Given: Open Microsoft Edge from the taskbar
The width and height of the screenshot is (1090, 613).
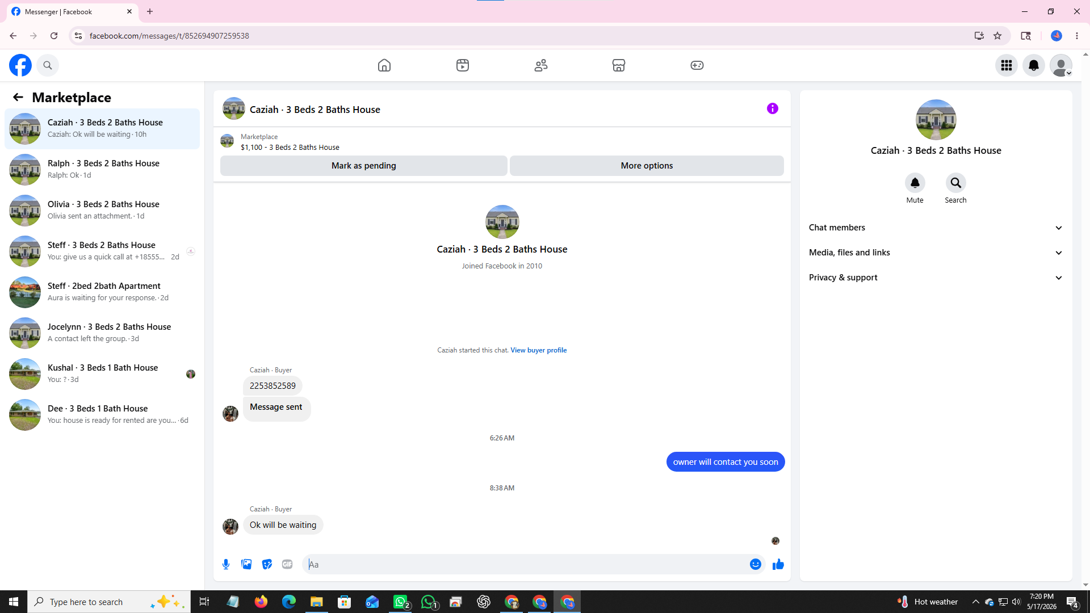Looking at the screenshot, I should pyautogui.click(x=289, y=602).
